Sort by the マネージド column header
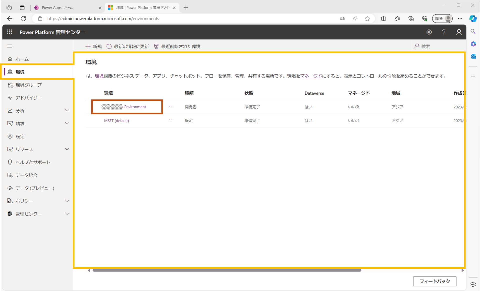The image size is (480, 291). [x=359, y=93]
